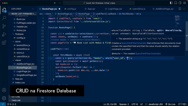Click Ln 20, Col 65 in status bar
188x106 pixels.
coord(110,104)
